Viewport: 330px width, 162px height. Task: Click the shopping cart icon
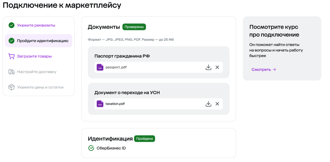pos(11,56)
